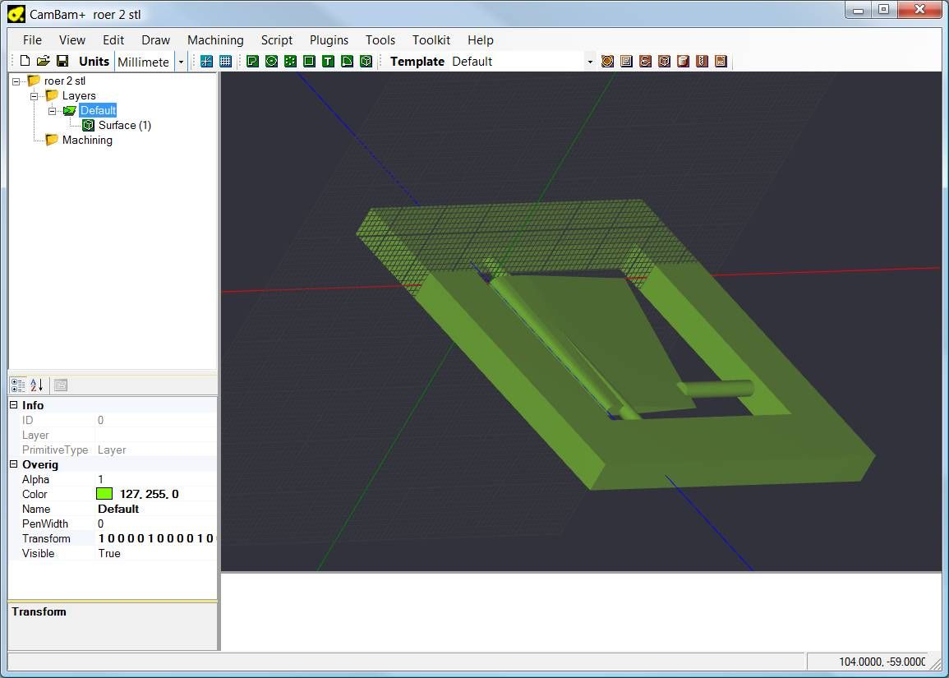Screen dimensions: 949x678
Task: Select the draw Rectangle tool icon
Action: click(x=309, y=61)
